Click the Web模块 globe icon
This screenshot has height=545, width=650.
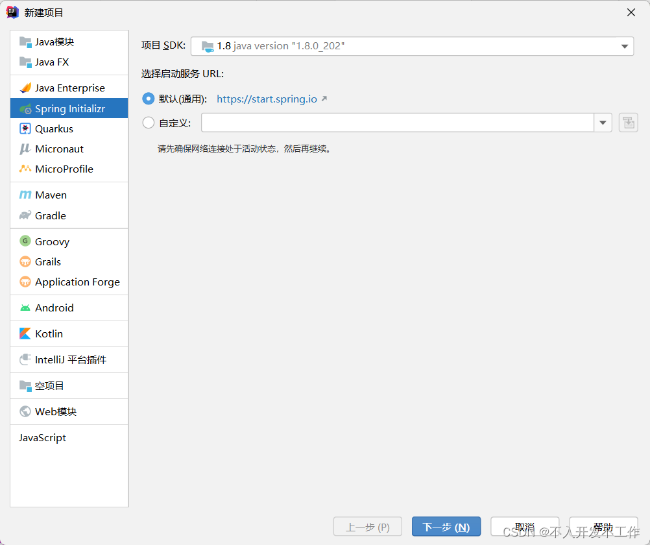25,411
